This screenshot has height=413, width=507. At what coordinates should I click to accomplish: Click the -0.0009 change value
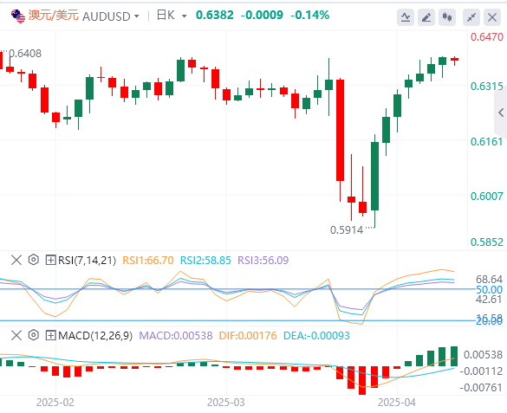pyautogui.click(x=262, y=16)
